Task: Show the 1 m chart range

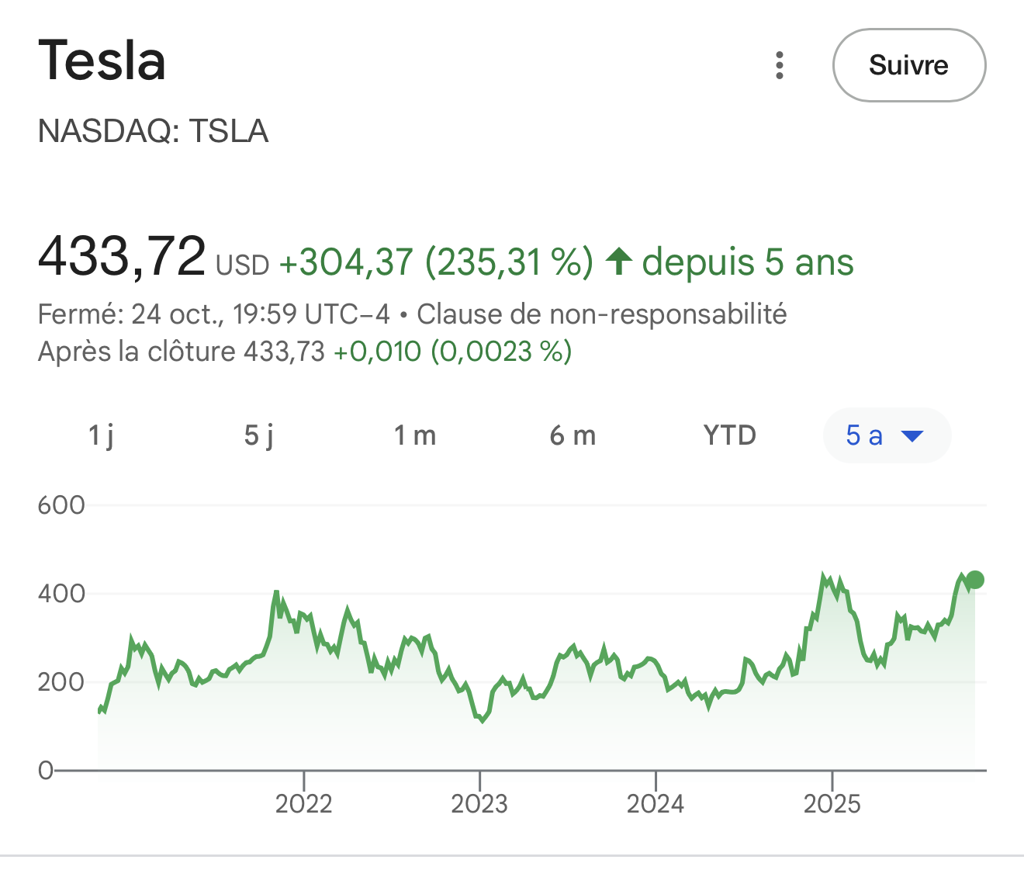Action: coord(415,435)
